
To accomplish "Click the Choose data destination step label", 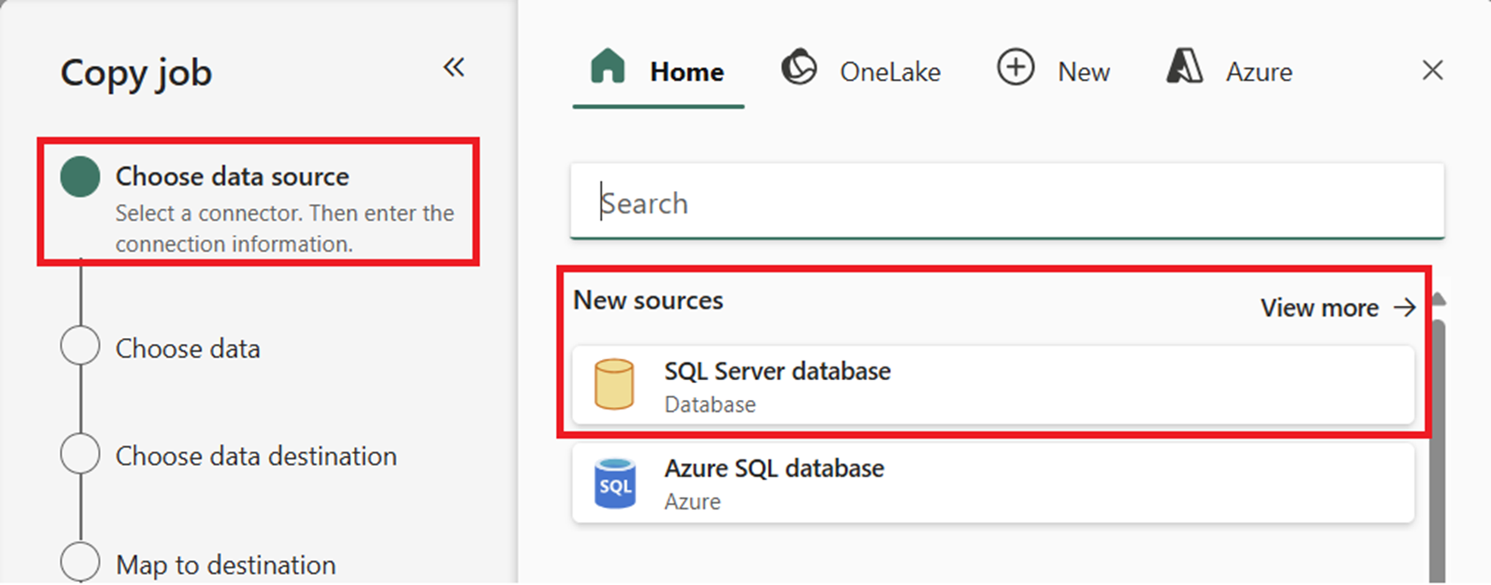I will [256, 456].
